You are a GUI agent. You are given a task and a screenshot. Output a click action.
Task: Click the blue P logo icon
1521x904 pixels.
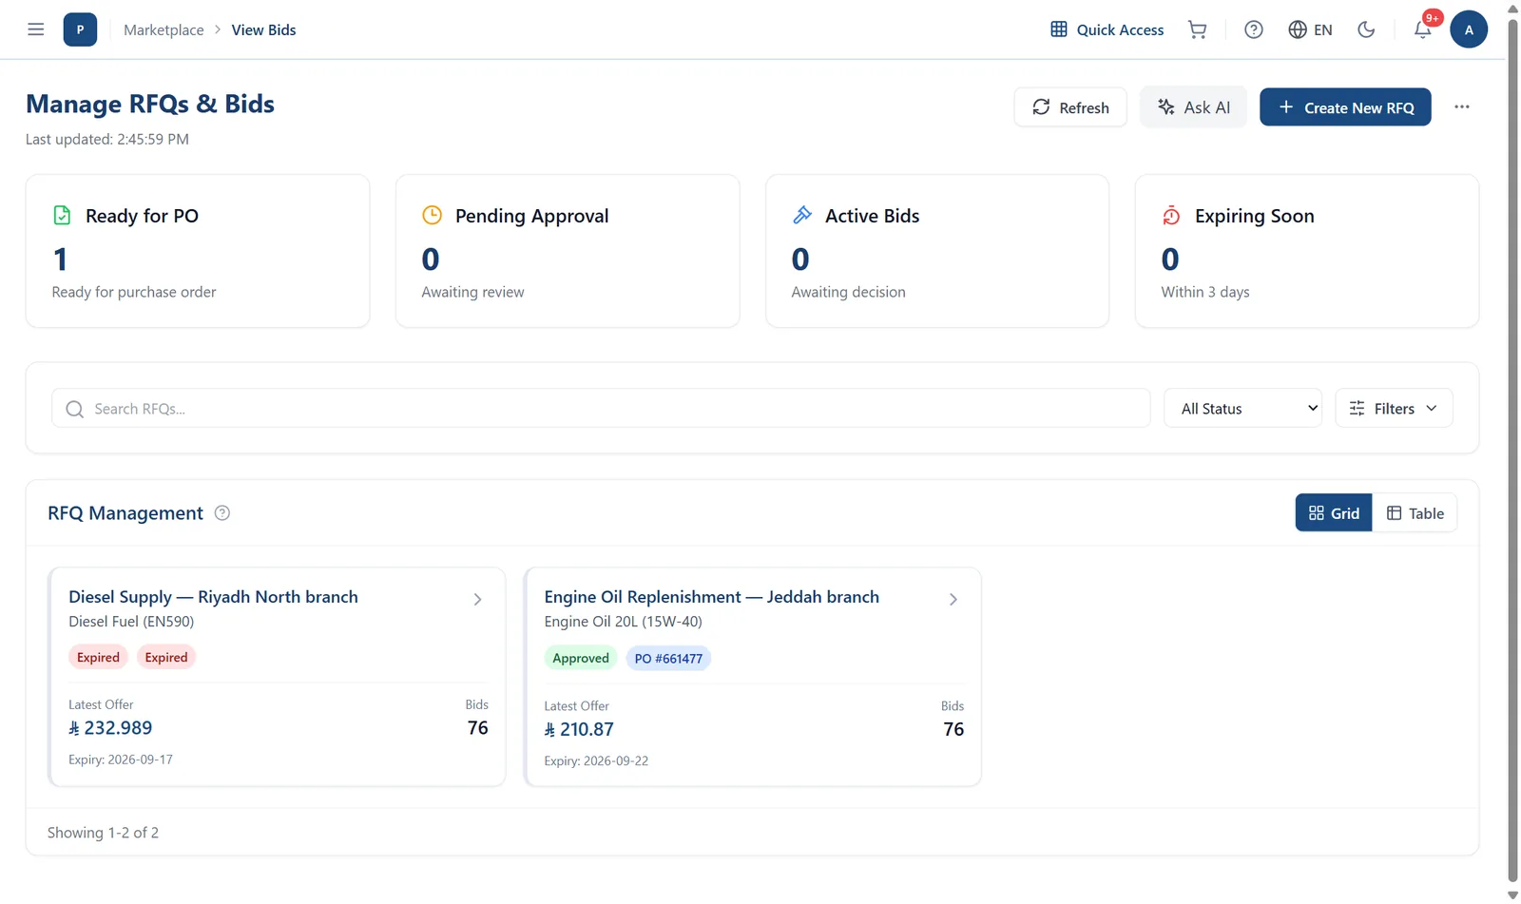click(x=80, y=29)
